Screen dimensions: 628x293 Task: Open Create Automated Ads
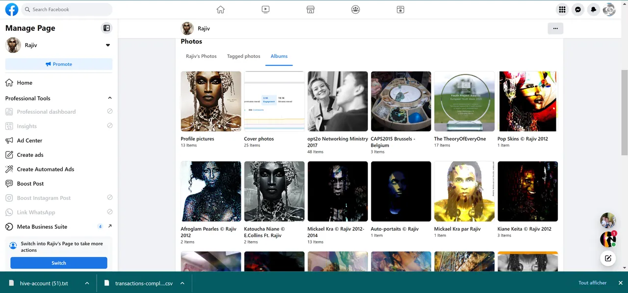point(45,169)
